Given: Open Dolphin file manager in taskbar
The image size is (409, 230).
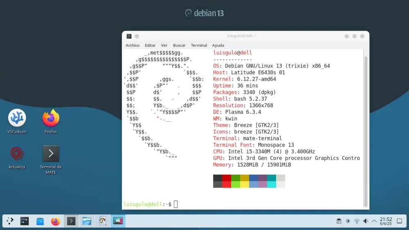Looking at the screenshot, I should pos(87,221).
